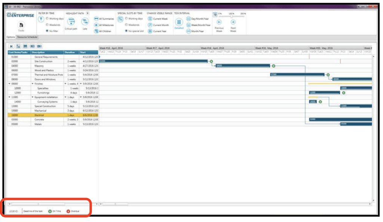Click the Start column header
Viewport: 383px width, 222px height.
click(x=88, y=52)
